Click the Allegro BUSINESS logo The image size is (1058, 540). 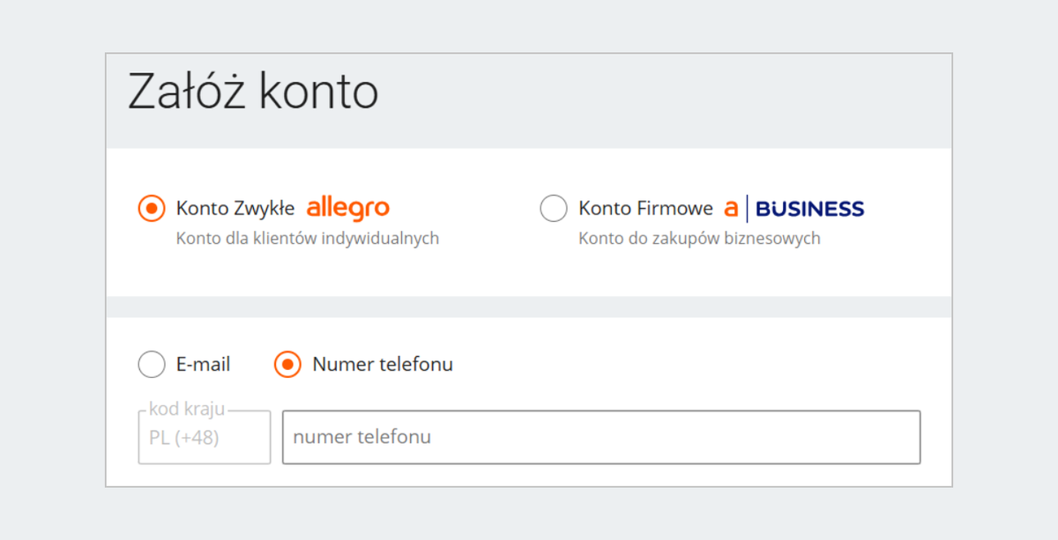pos(793,209)
